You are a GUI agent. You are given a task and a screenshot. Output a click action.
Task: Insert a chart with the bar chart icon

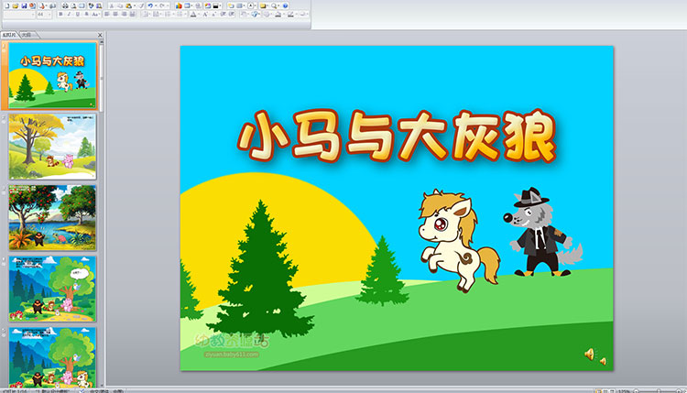tap(179, 5)
